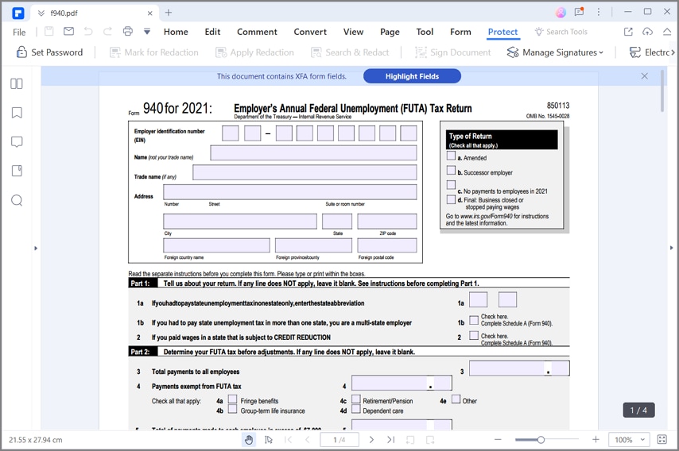Adjust the zoom slider handle
Screen dimensions: 679x451
pyautogui.click(x=541, y=440)
